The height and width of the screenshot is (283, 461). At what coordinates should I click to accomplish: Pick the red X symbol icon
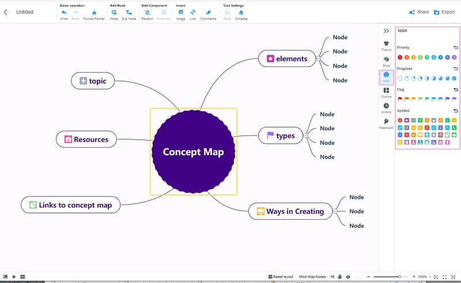coord(400,120)
